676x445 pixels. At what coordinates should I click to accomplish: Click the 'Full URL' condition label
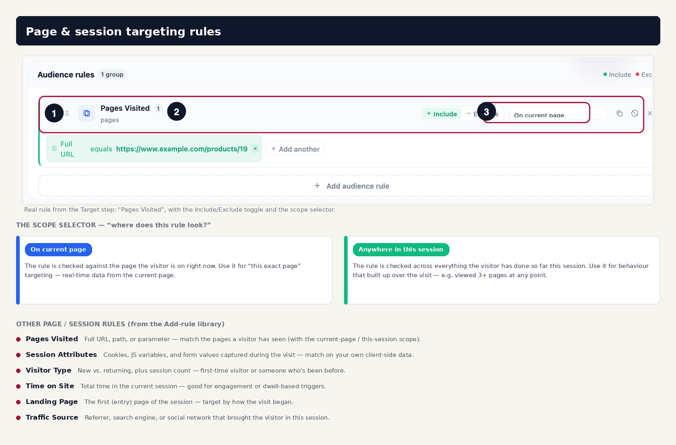pos(68,149)
